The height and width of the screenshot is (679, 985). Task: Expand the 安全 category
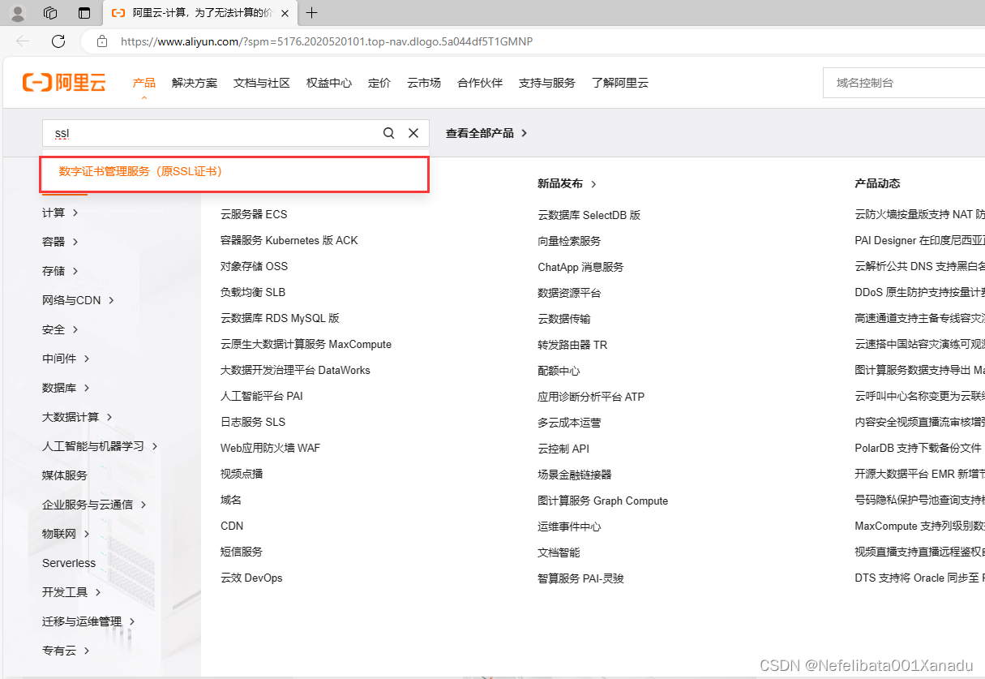tap(60, 329)
